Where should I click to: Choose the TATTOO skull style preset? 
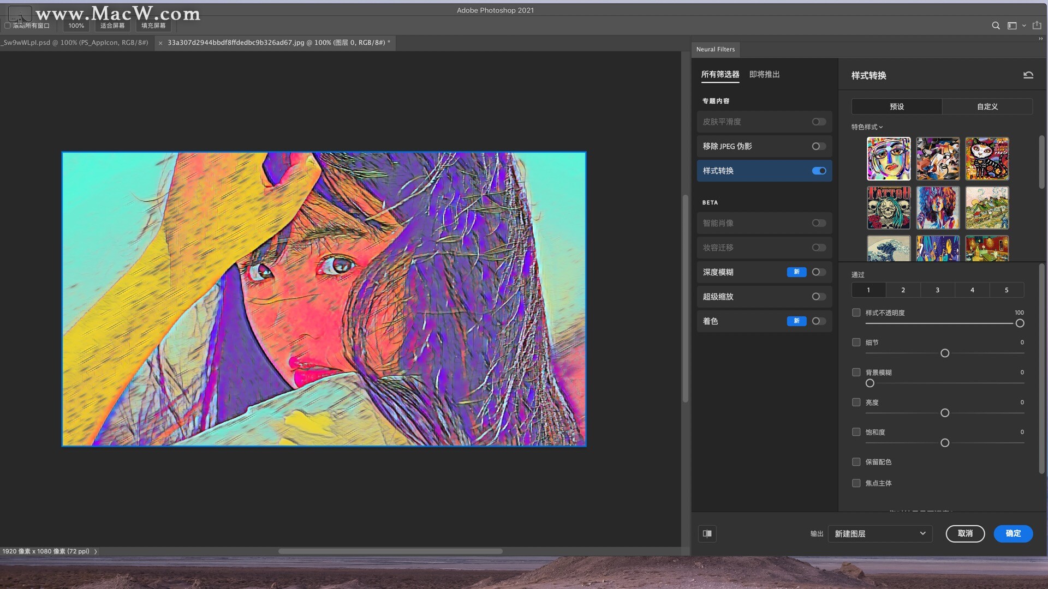[889, 208]
